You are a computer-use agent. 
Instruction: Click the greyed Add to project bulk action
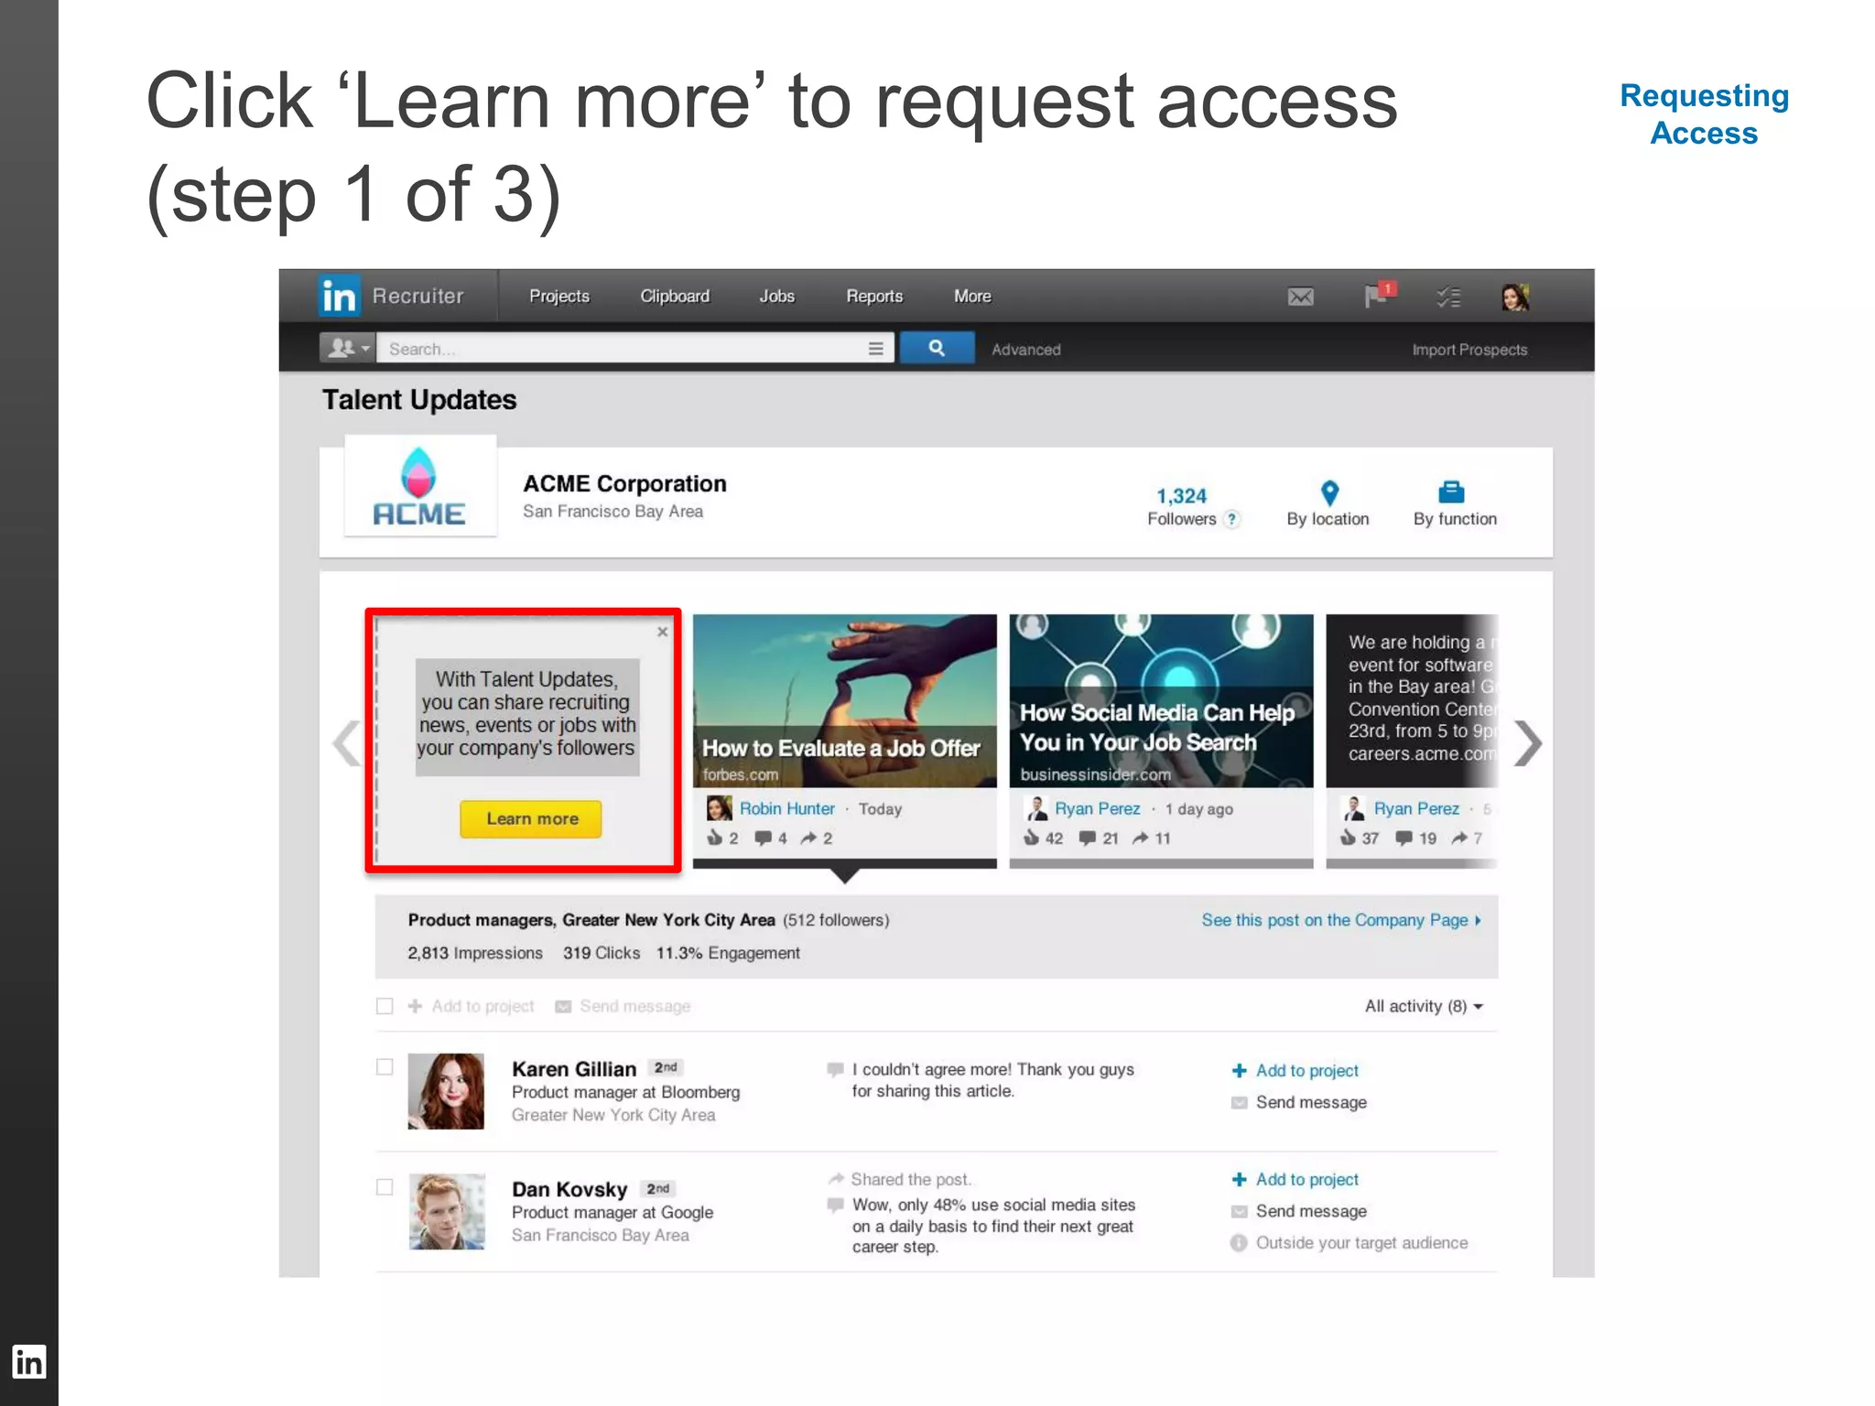point(471,1007)
